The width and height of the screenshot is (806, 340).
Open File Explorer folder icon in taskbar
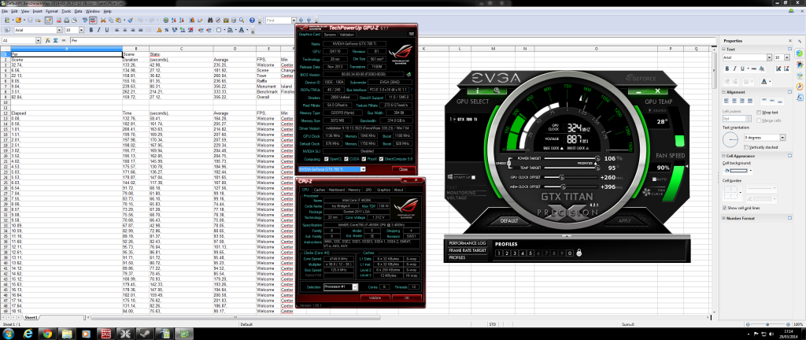click(66, 334)
